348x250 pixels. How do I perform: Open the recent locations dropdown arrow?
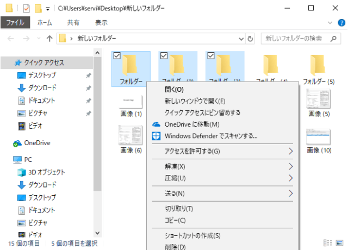pos(39,39)
